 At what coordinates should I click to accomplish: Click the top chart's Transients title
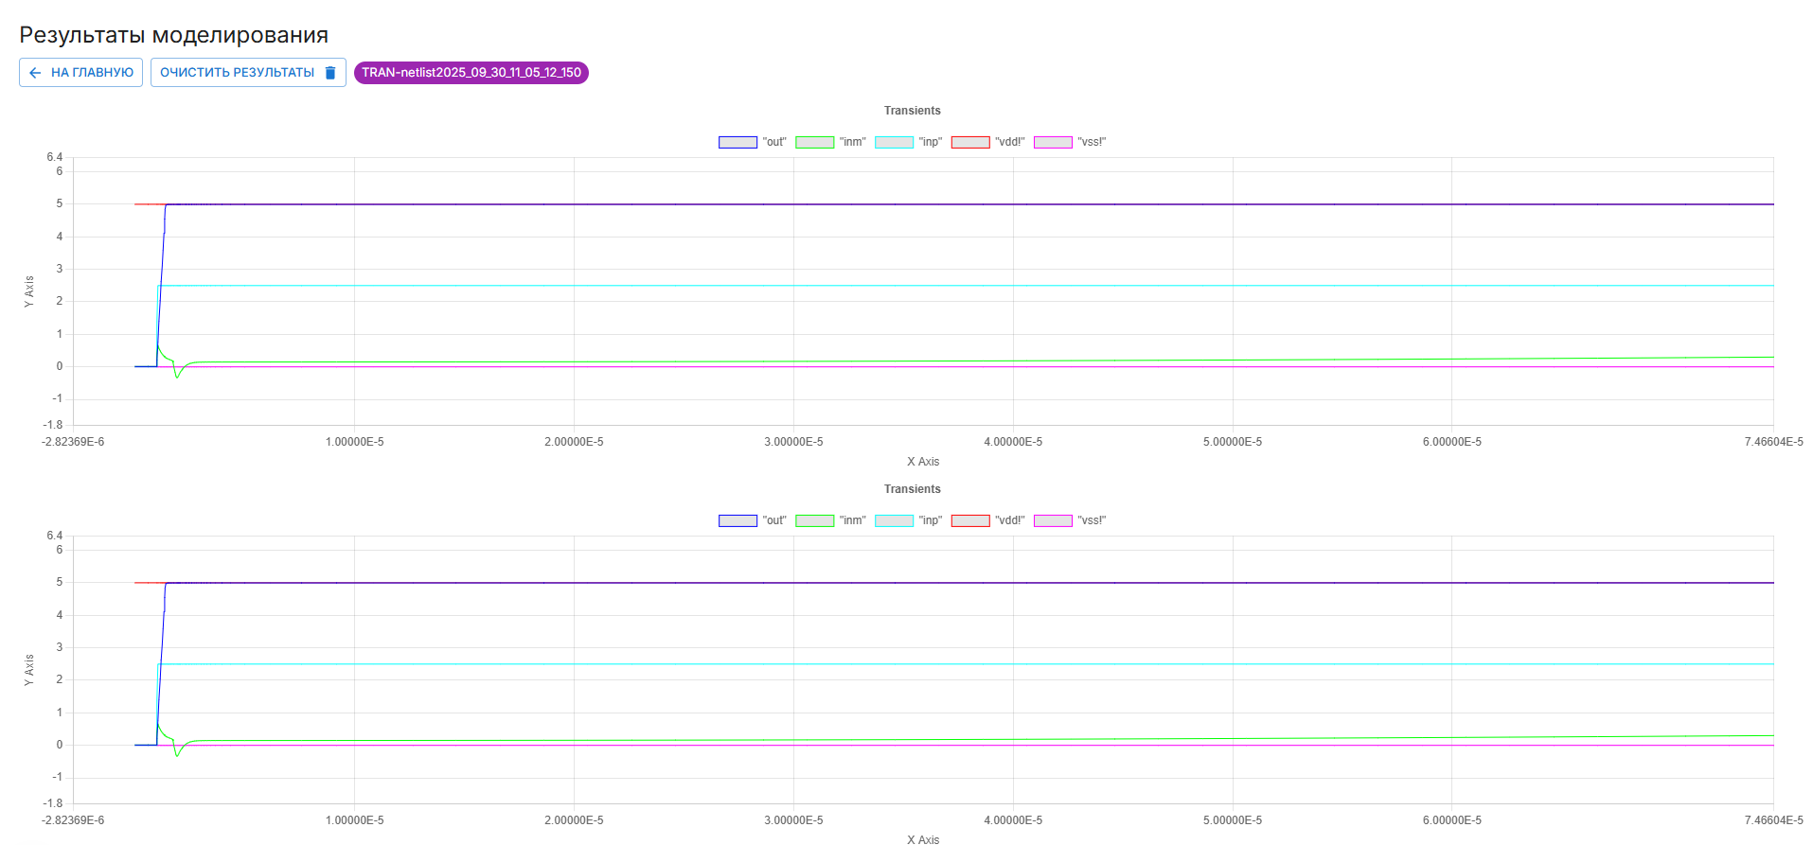coord(912,111)
